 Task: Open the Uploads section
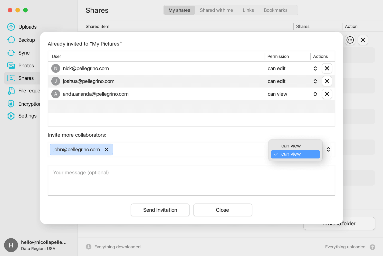[27, 27]
